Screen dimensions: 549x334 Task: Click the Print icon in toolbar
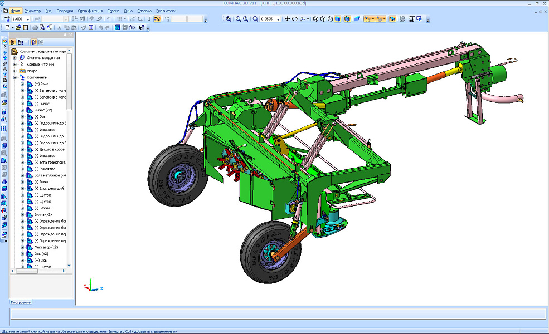point(35,27)
